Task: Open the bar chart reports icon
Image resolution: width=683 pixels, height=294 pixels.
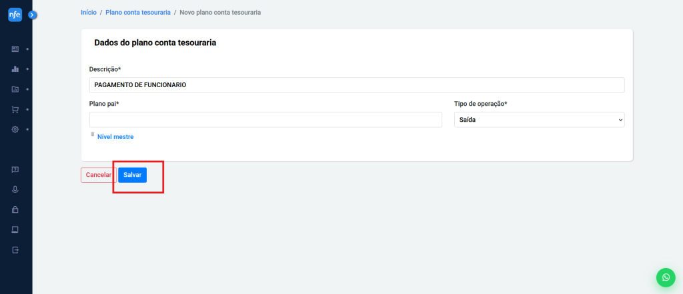Action: pos(15,69)
